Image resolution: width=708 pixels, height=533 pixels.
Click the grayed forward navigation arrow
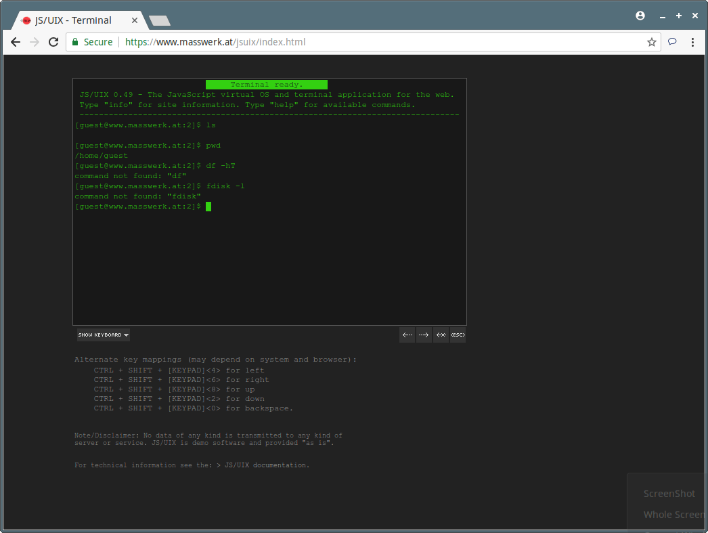[35, 42]
